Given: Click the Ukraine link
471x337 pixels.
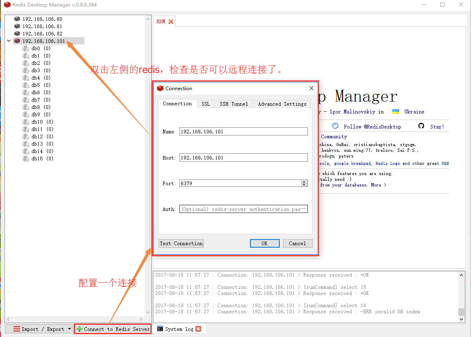Looking at the screenshot, I should (414, 112).
